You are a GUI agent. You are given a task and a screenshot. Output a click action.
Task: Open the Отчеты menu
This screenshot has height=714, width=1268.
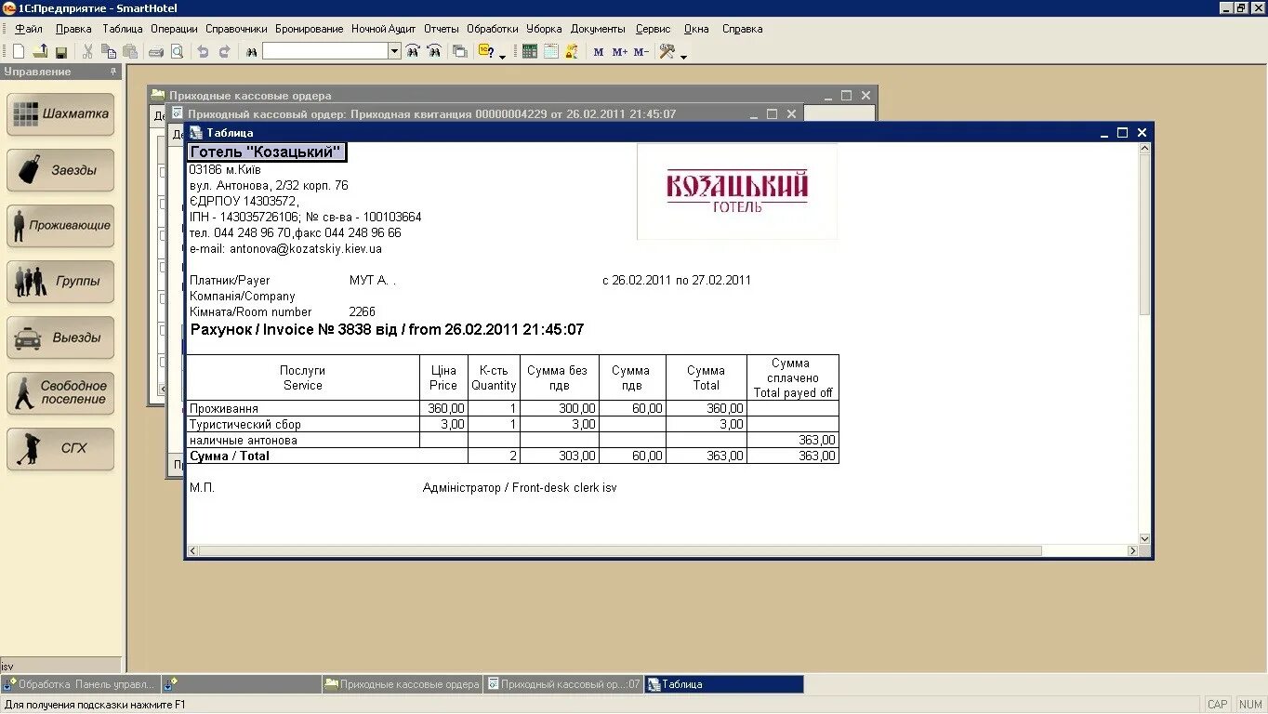click(442, 29)
